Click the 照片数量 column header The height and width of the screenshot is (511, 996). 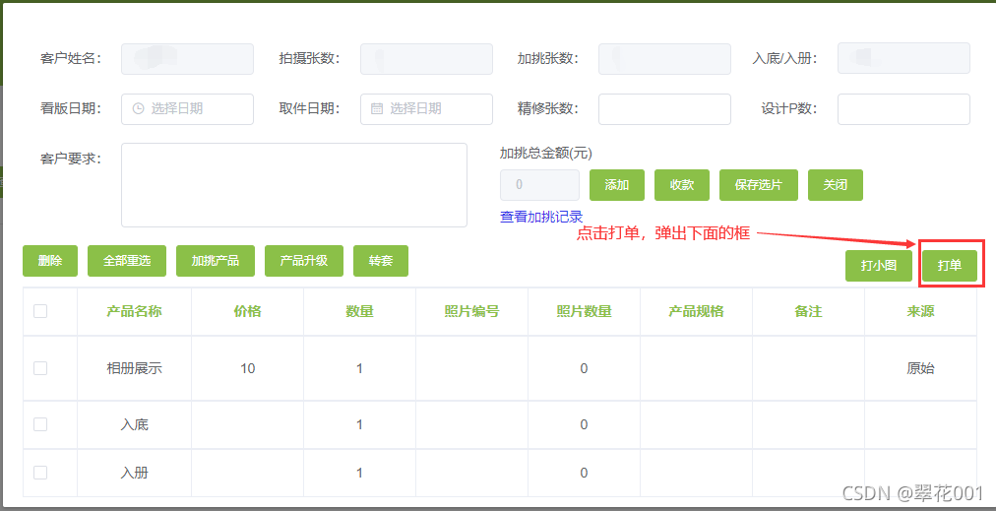pos(584,311)
